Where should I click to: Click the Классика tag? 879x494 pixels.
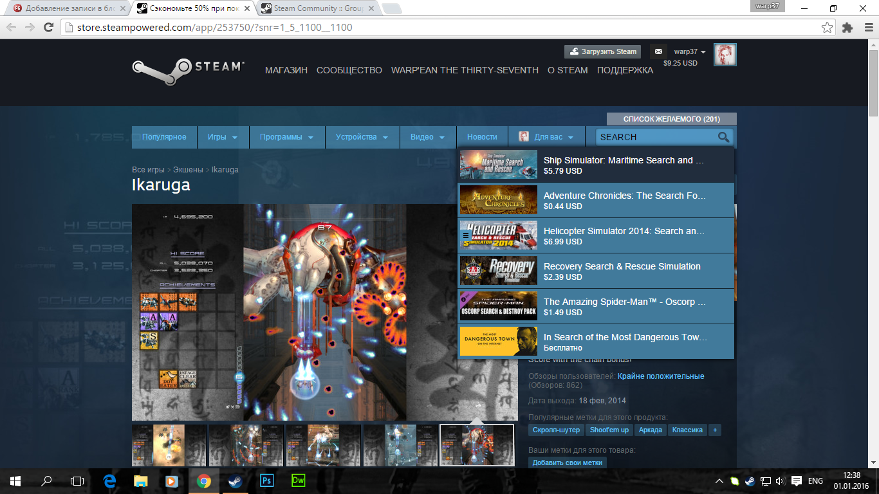coord(687,430)
